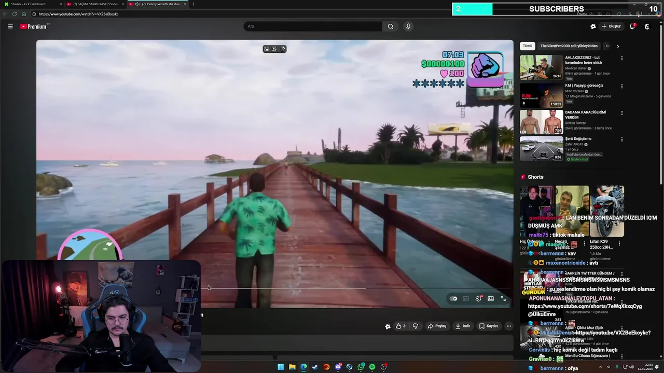The height and width of the screenshot is (373, 664).
Task: Open more actions ellipsis under video
Action: pos(509,326)
